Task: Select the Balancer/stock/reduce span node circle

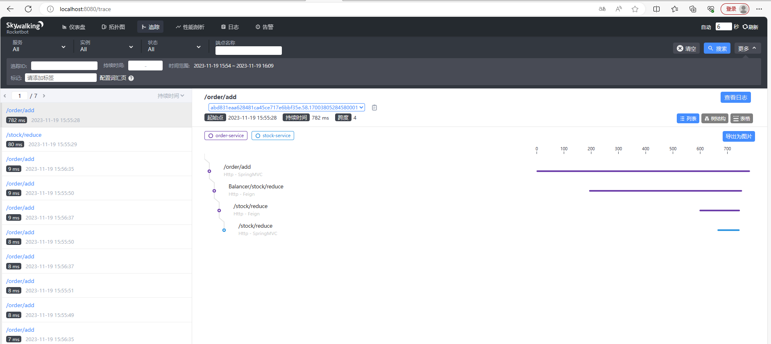Action: [x=214, y=191]
